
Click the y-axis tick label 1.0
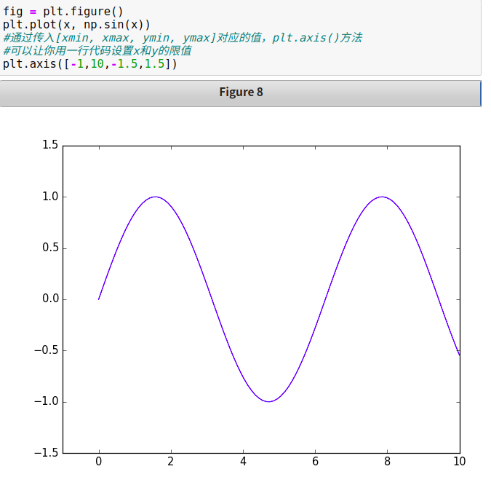[x=50, y=197]
